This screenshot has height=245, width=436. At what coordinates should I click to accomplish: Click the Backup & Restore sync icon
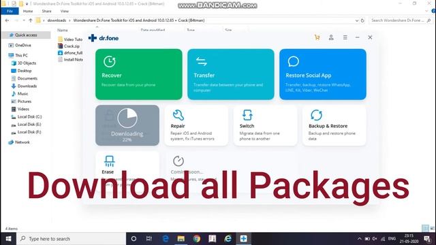[x=316, y=115]
